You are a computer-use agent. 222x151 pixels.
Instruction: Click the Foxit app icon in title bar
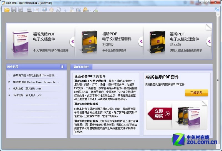click(x=3, y=3)
